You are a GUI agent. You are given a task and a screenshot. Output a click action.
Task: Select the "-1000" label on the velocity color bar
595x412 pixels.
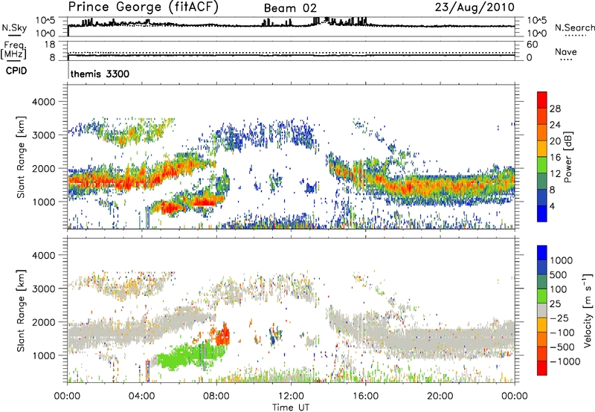(x=565, y=361)
